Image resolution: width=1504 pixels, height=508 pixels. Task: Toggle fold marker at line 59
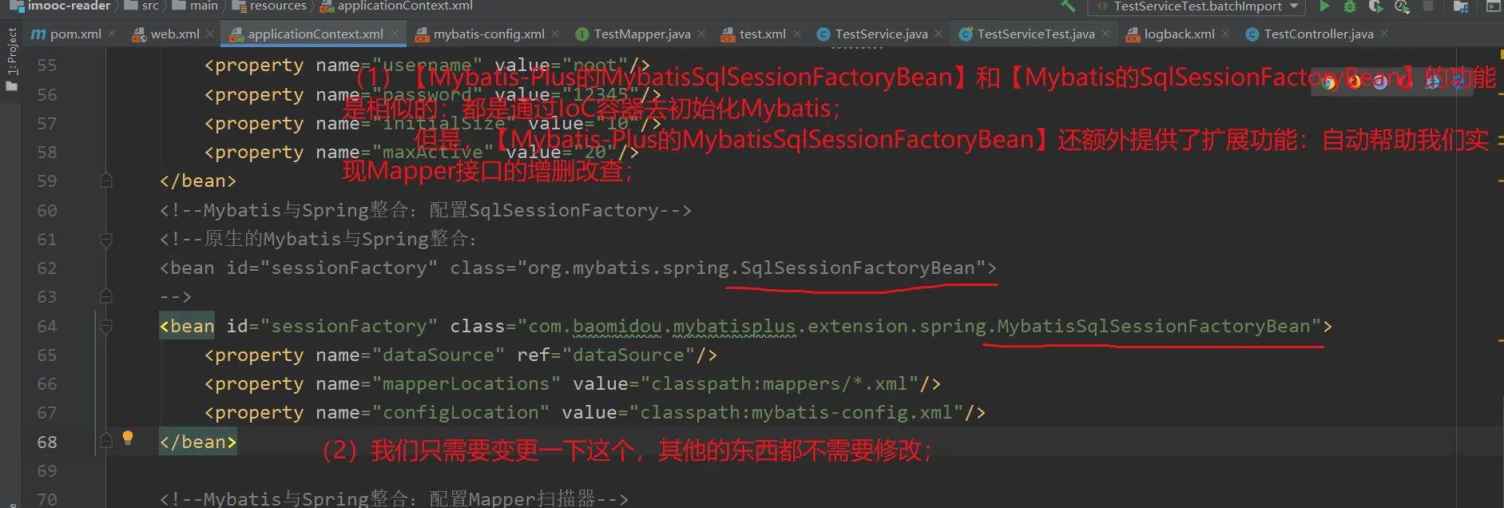point(106,181)
